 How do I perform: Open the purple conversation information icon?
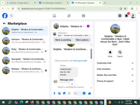[x=88, y=26]
